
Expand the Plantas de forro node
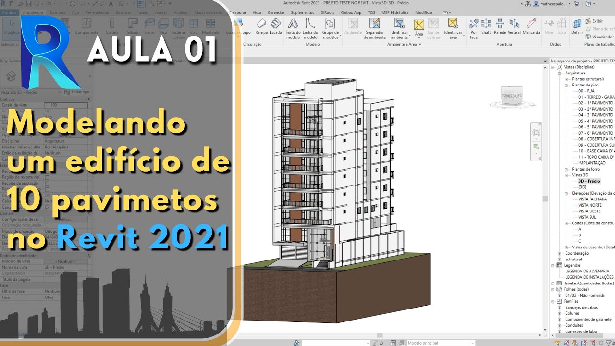click(566, 169)
